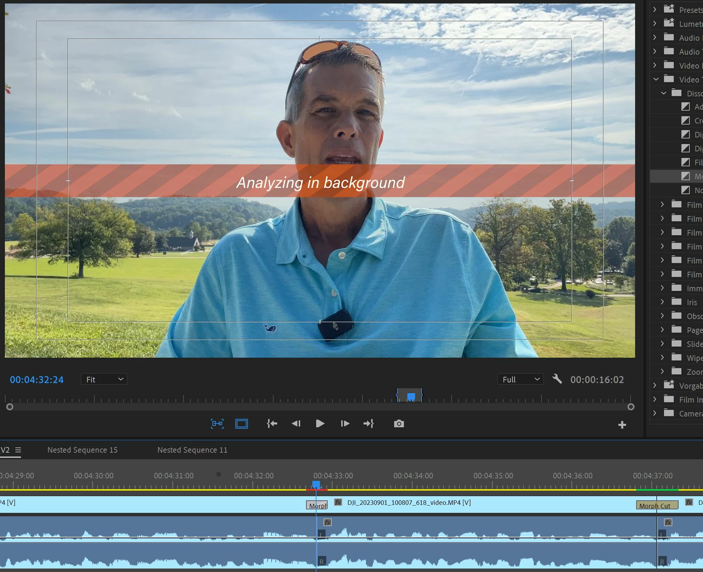This screenshot has height=572, width=703.
Task: Open the Full playback resolution dropdown
Action: [x=520, y=379]
